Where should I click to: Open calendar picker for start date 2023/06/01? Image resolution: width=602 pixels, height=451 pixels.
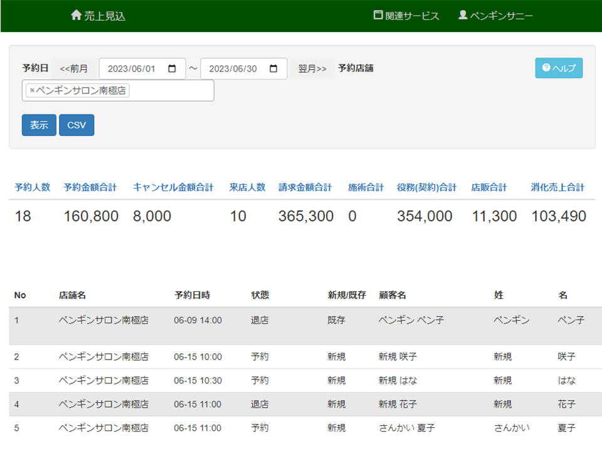[172, 69]
